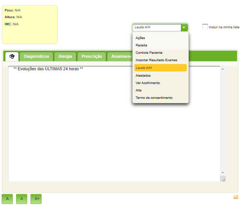Select Ações from the dropdown list
Screen dimensions: 240x206
pyautogui.click(x=161, y=38)
